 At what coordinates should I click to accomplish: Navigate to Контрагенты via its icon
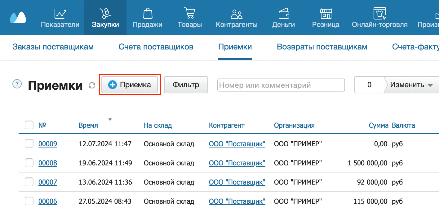coord(237,17)
